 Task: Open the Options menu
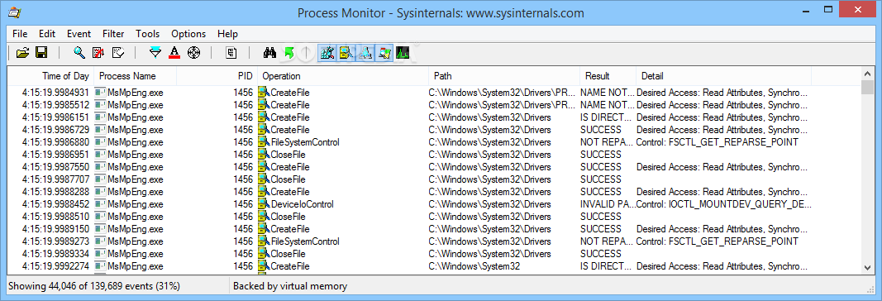click(188, 34)
